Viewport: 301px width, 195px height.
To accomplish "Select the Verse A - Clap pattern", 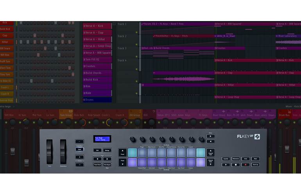I will click(97, 32).
